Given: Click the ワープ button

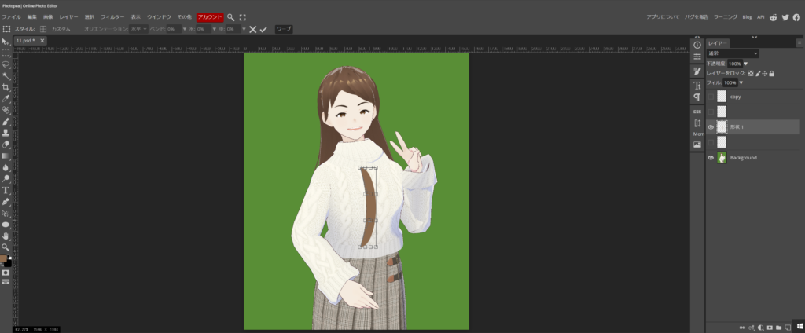Looking at the screenshot, I should pyautogui.click(x=283, y=29).
